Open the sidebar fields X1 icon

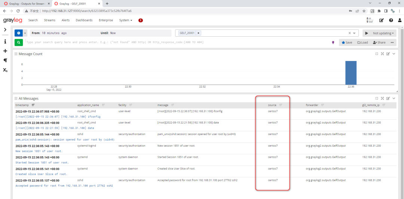pos(5,70)
